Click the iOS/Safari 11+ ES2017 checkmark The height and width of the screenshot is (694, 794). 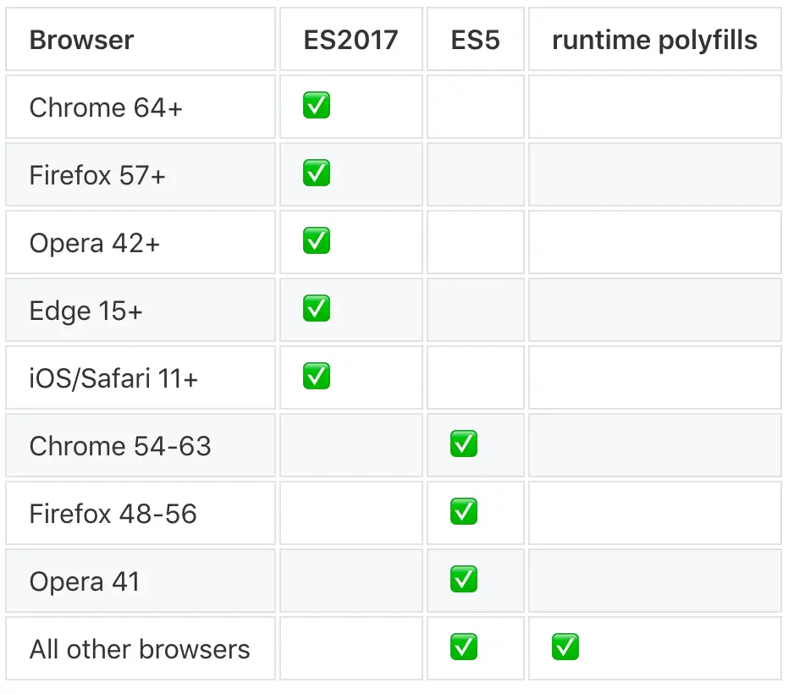[x=317, y=377]
